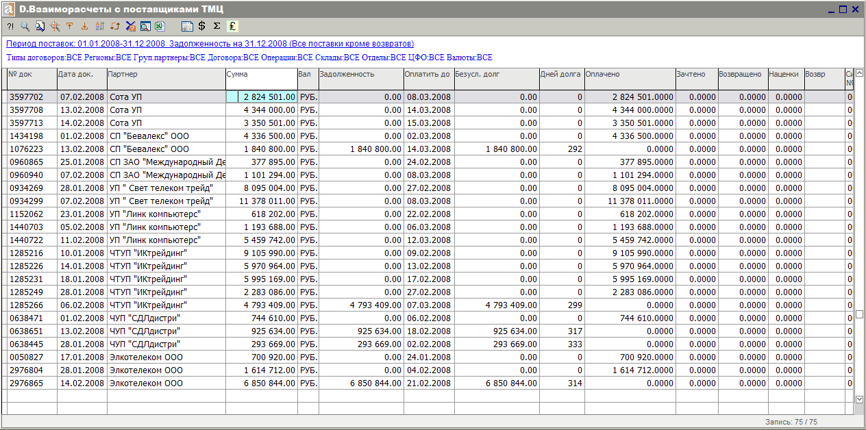Click the 'Возвращено' column header
866x430 pixels.
point(743,79)
